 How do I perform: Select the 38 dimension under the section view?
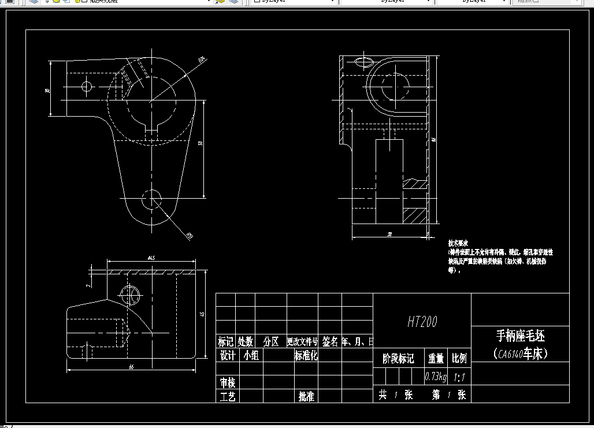coord(389,235)
